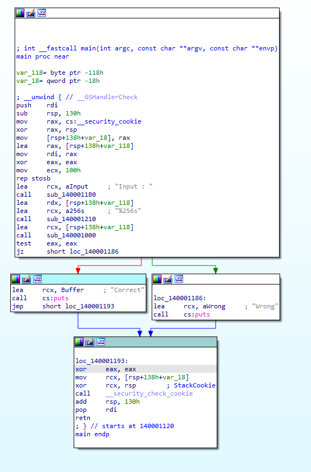Image resolution: width=311 pixels, height=472 pixels.
Task: Click puts in the Wrong block call
Action: pos(203,314)
